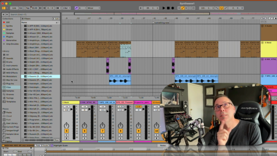Toggle track 9 activator in mixer
The width and height of the screenshot is (277, 156).
[138, 131]
